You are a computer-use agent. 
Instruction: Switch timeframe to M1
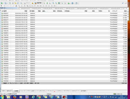[x=32, y=6]
